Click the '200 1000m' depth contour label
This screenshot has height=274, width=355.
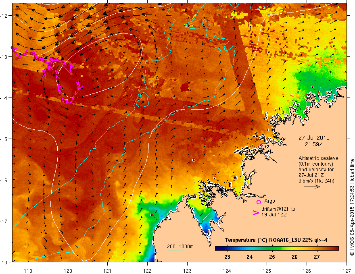click(180, 247)
